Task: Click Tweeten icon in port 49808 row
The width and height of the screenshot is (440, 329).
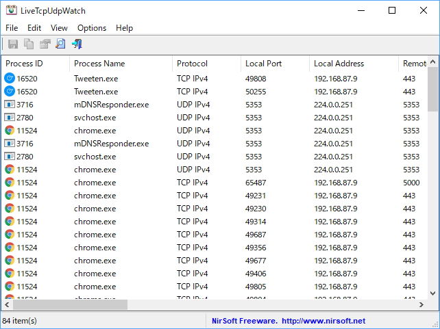Action: tap(10, 79)
